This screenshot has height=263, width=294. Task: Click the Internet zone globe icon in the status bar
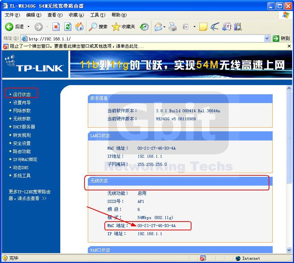coord(238,258)
